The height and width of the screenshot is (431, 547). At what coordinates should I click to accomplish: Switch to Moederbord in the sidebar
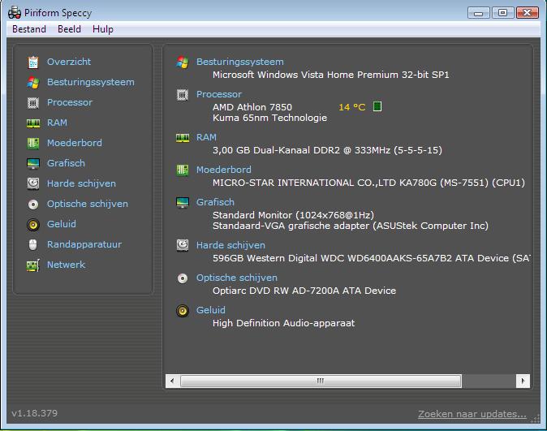point(75,143)
